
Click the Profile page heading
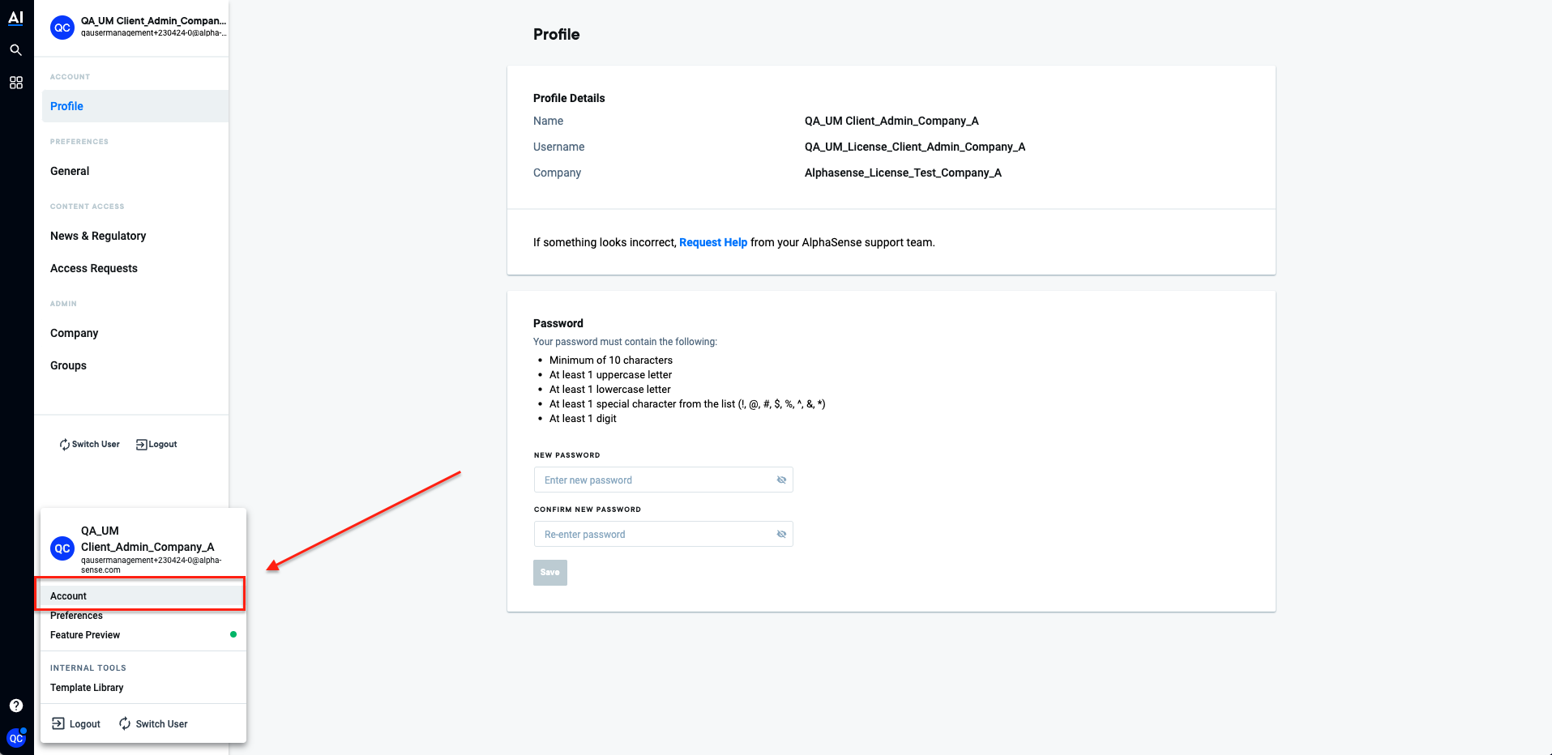(x=557, y=34)
